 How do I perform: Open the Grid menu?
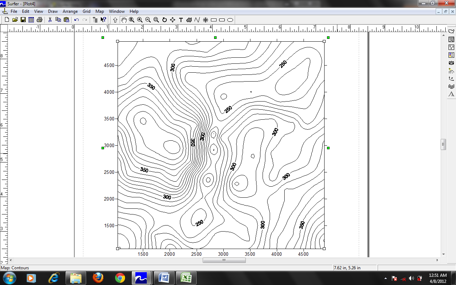click(x=87, y=11)
